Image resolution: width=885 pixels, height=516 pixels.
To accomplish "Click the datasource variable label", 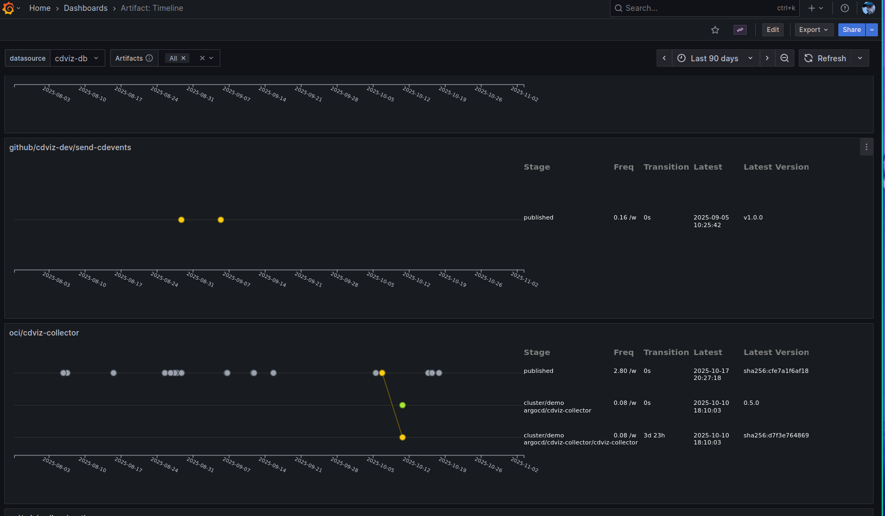I will coord(28,58).
